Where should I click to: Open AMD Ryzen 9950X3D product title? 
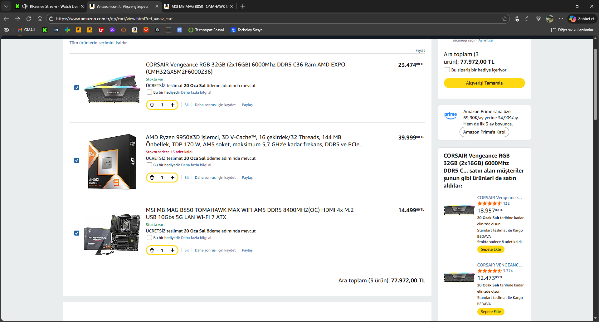[255, 141]
